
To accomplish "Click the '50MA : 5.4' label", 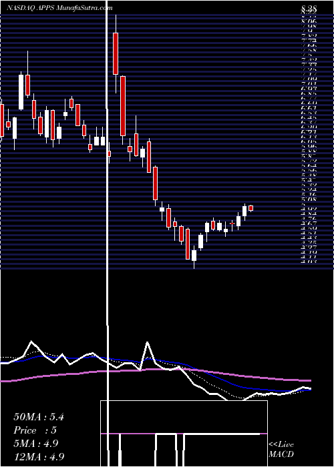I will [39, 417].
